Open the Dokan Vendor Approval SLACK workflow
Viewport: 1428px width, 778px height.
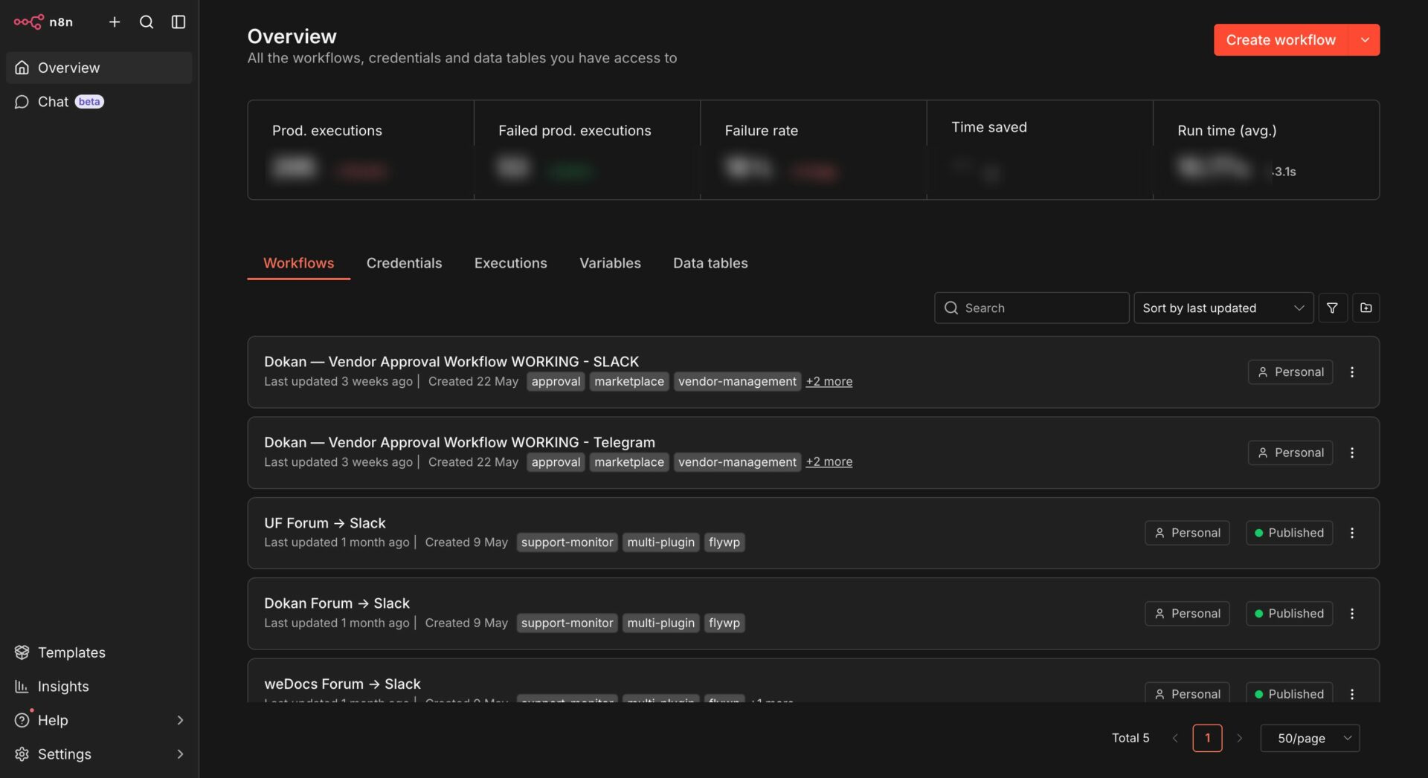813,372
